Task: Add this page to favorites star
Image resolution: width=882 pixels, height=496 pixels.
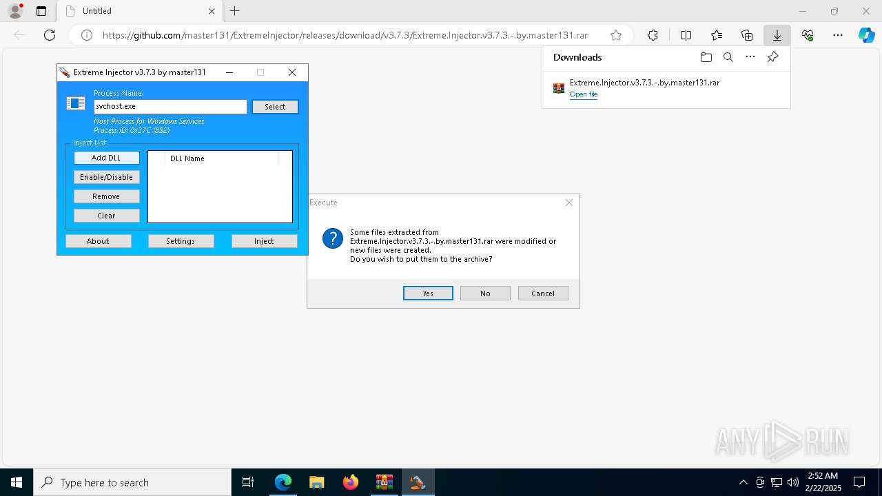Action: pyautogui.click(x=616, y=35)
